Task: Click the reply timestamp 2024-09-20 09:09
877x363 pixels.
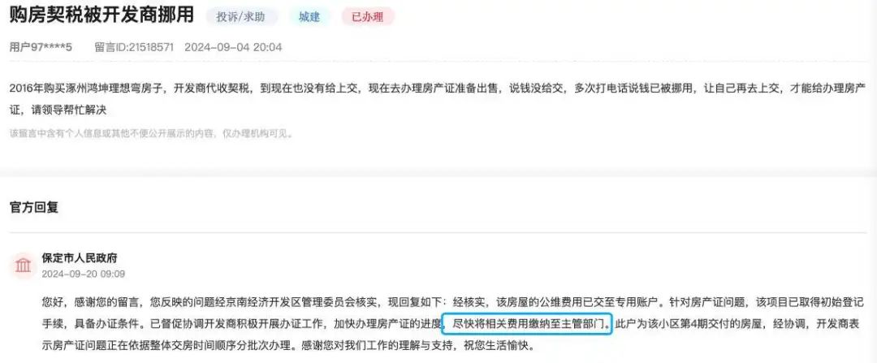Action: click(x=84, y=274)
